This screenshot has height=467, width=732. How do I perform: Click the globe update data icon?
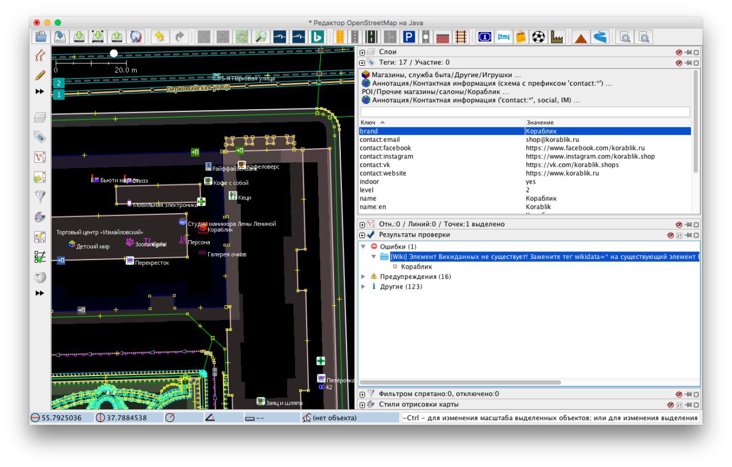tap(136, 37)
